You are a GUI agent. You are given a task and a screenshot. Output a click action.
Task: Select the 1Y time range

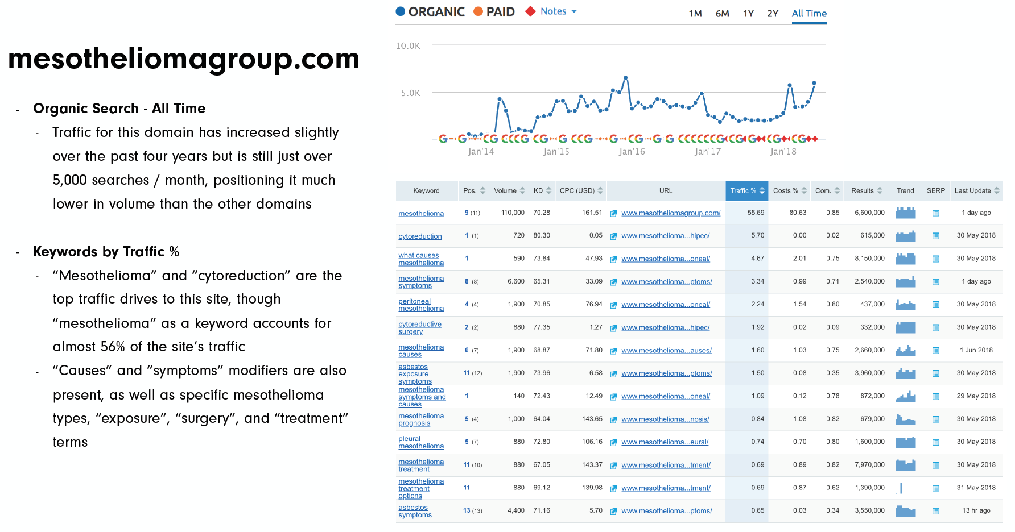pyautogui.click(x=749, y=14)
